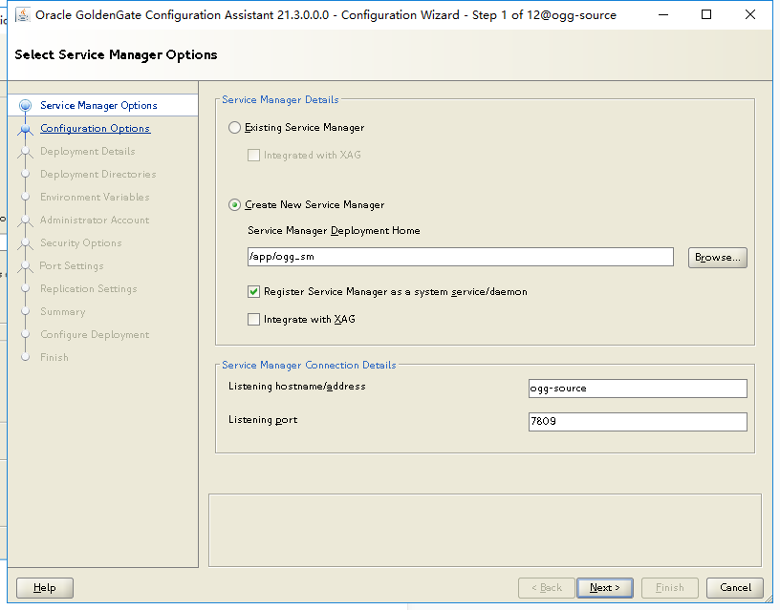This screenshot has width=780, height=610.
Task: Click the Summary step
Action: click(x=63, y=311)
